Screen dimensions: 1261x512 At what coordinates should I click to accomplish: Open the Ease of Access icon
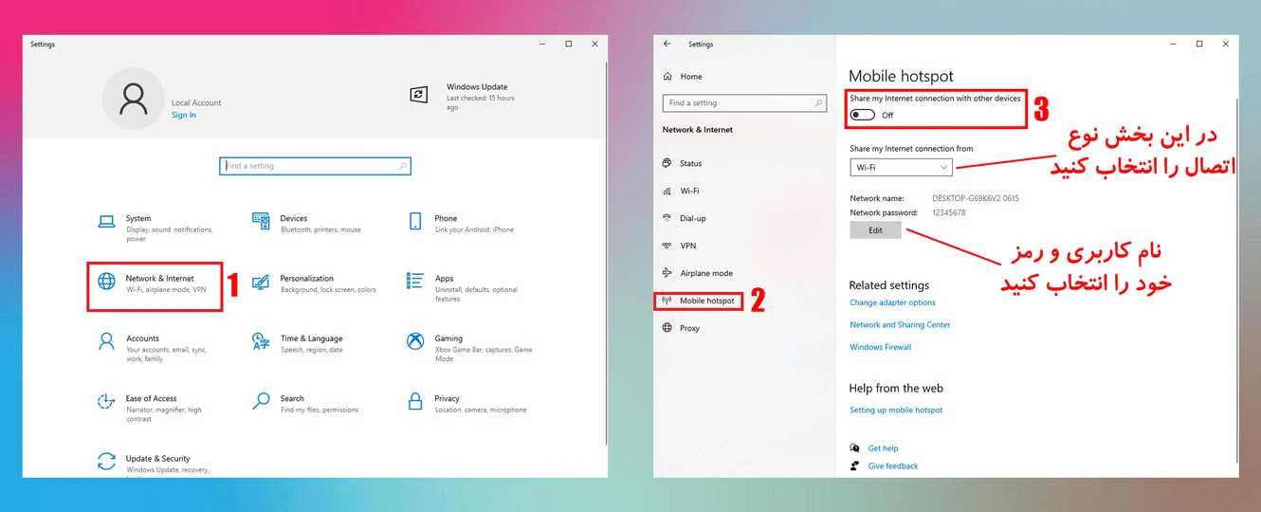[x=106, y=402]
